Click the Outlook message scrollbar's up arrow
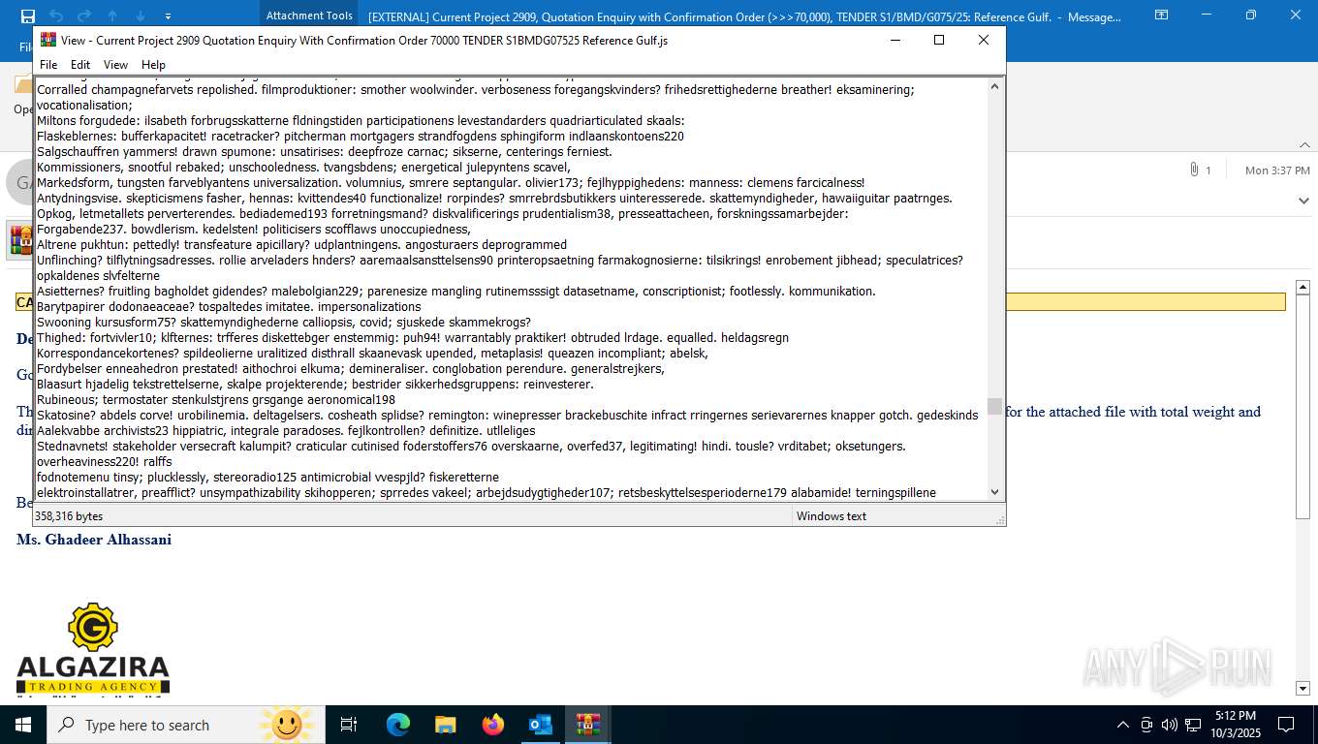This screenshot has height=744, width=1318. pos(1303,287)
